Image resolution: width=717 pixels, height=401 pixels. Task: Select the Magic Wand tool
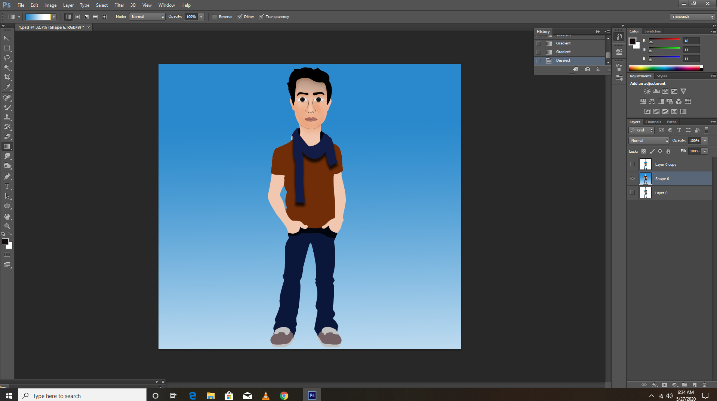7,68
